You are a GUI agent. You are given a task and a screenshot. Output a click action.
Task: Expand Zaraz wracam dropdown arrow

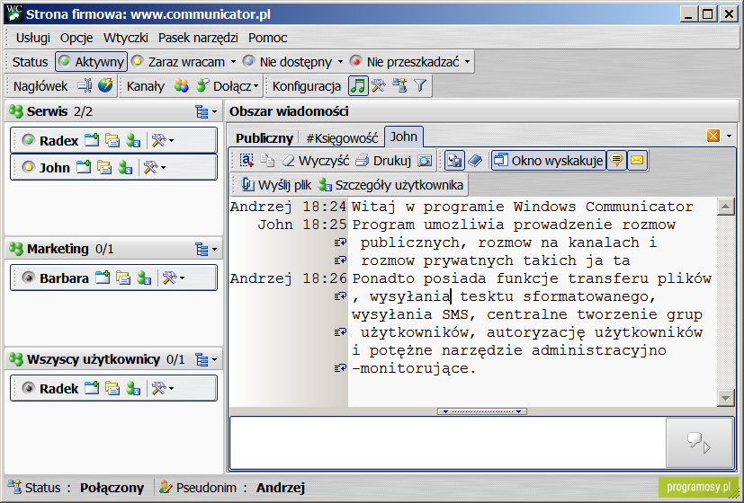point(233,62)
